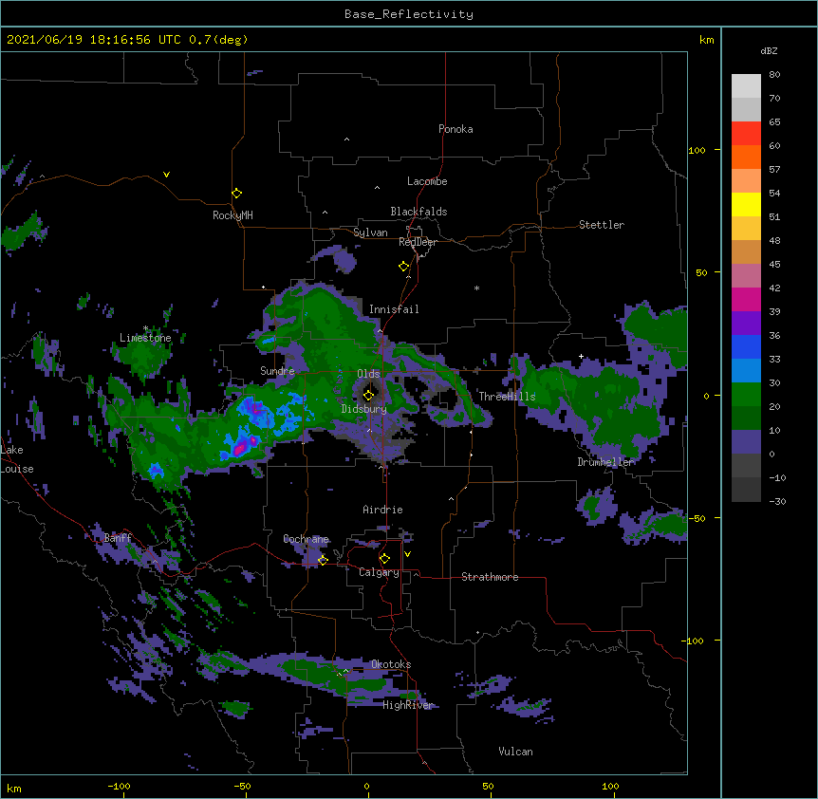Click the yellow diamond marker near RockyMH

click(x=236, y=193)
